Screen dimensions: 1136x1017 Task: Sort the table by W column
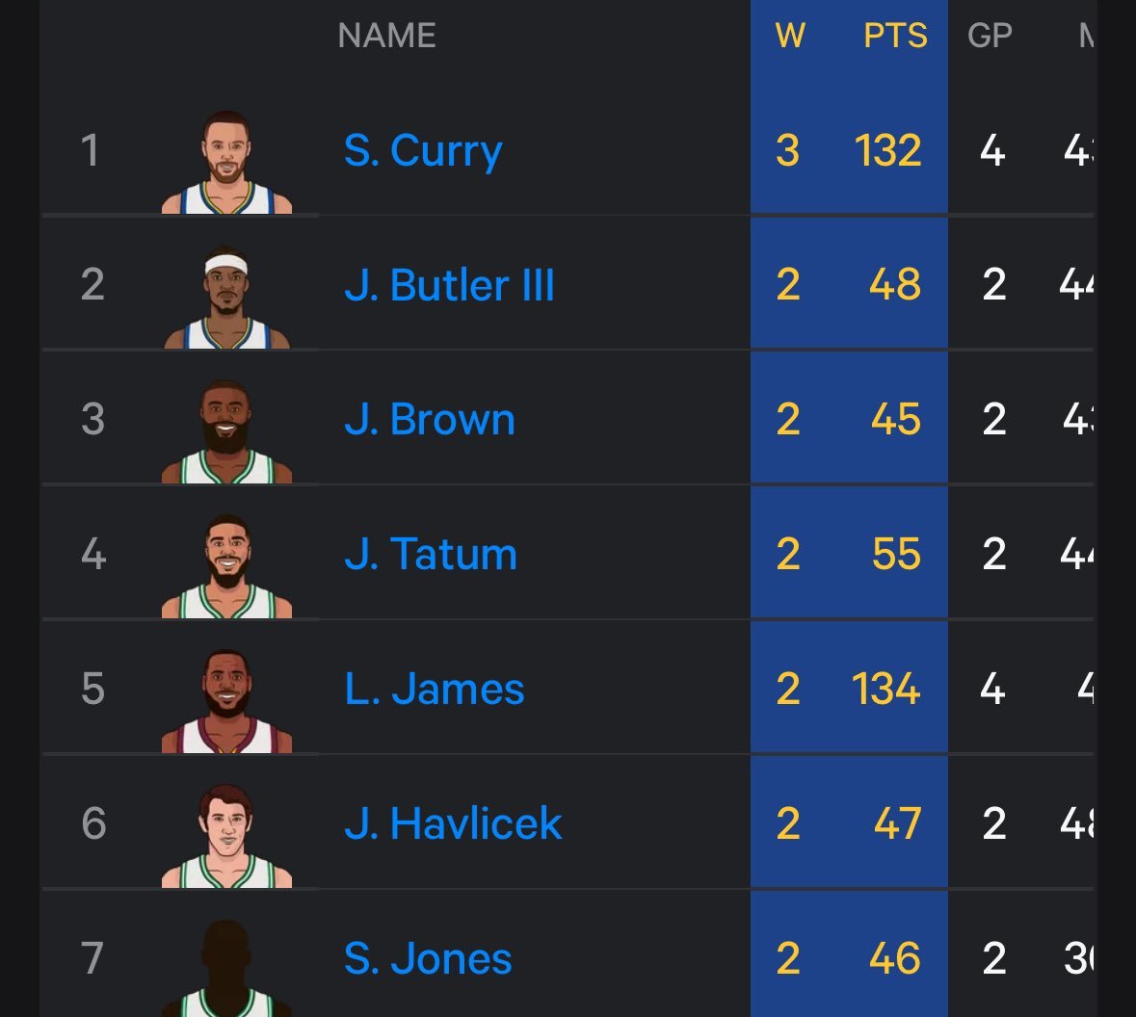[x=790, y=36]
